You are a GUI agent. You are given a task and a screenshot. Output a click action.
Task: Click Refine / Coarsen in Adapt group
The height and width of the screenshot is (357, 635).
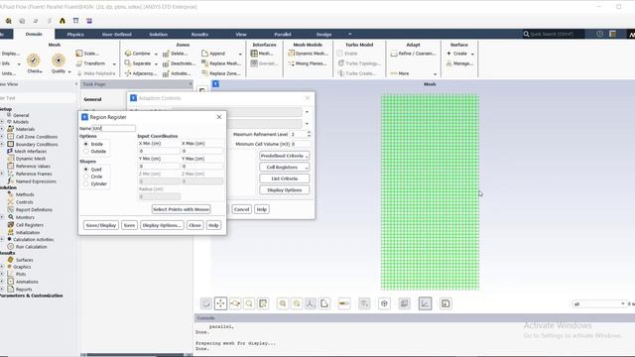pyautogui.click(x=413, y=54)
